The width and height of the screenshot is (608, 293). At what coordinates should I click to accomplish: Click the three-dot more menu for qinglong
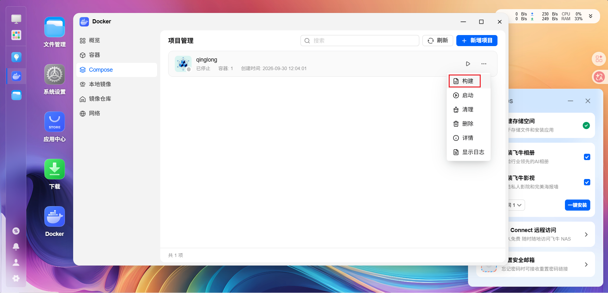click(x=484, y=64)
